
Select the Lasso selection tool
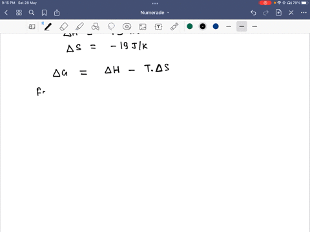coord(111,26)
